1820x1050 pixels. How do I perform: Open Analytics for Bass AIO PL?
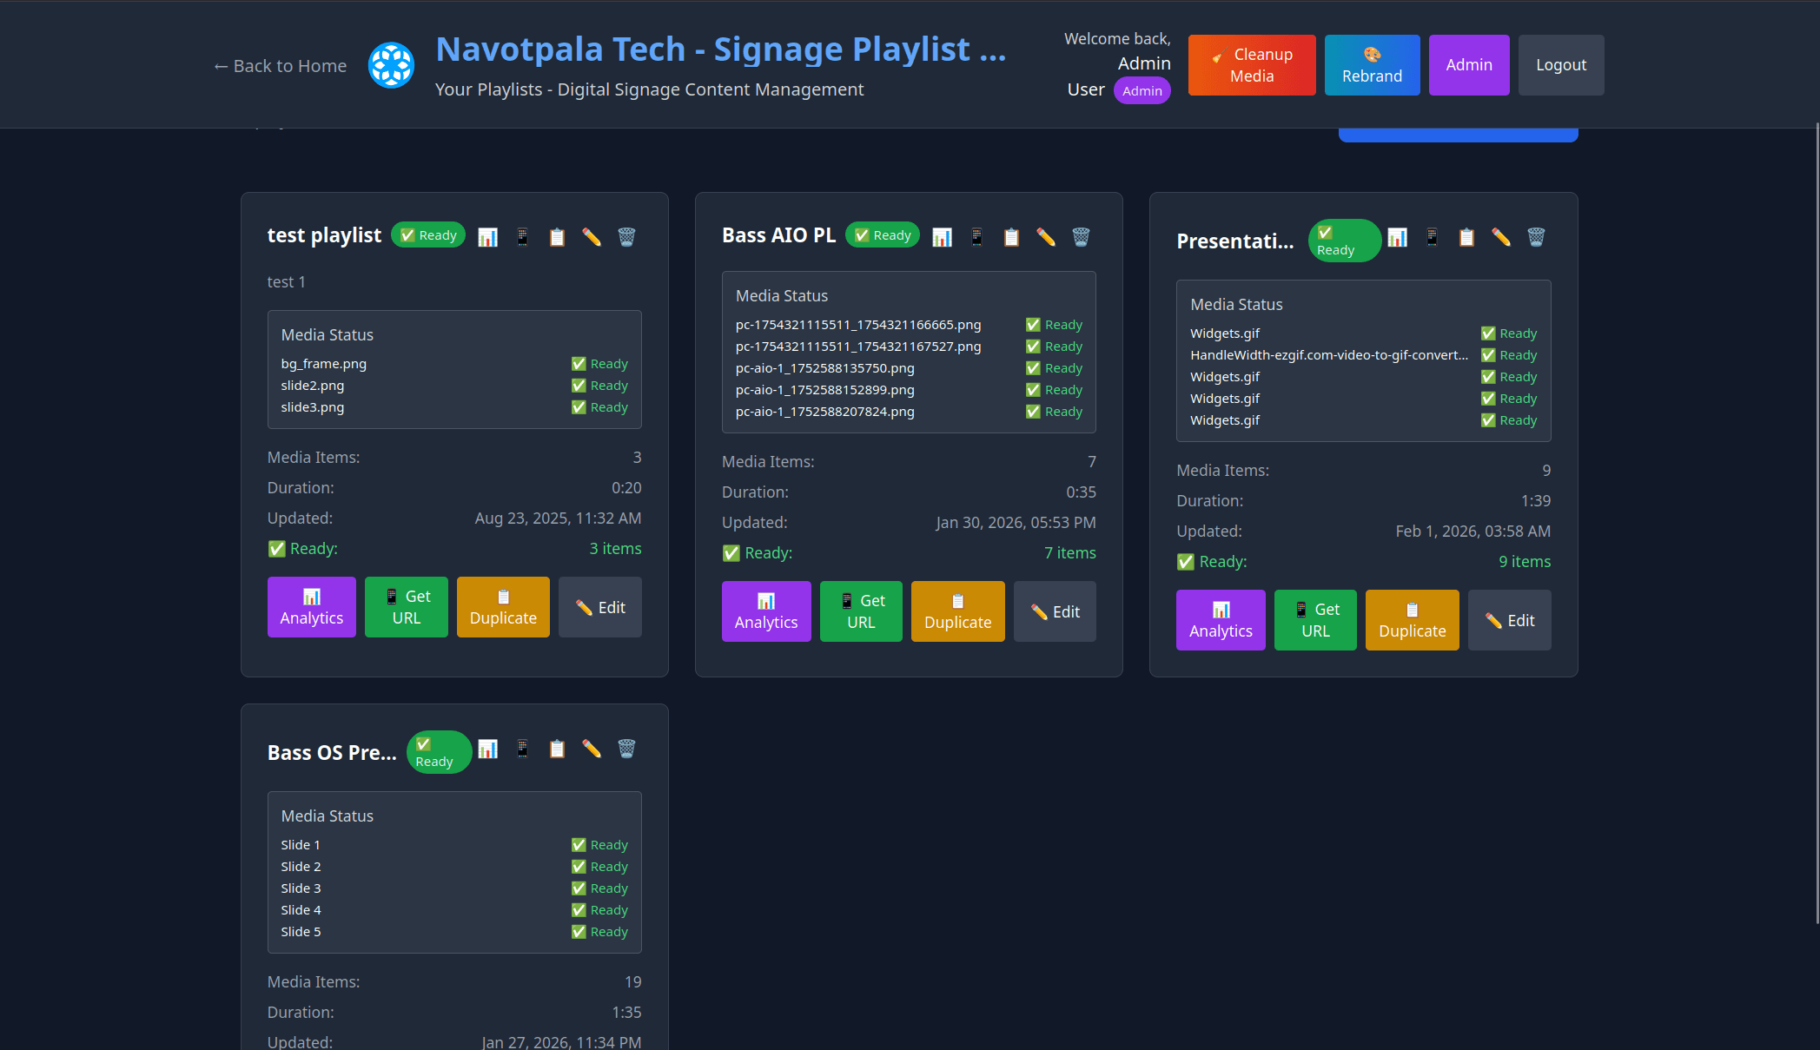click(x=765, y=611)
